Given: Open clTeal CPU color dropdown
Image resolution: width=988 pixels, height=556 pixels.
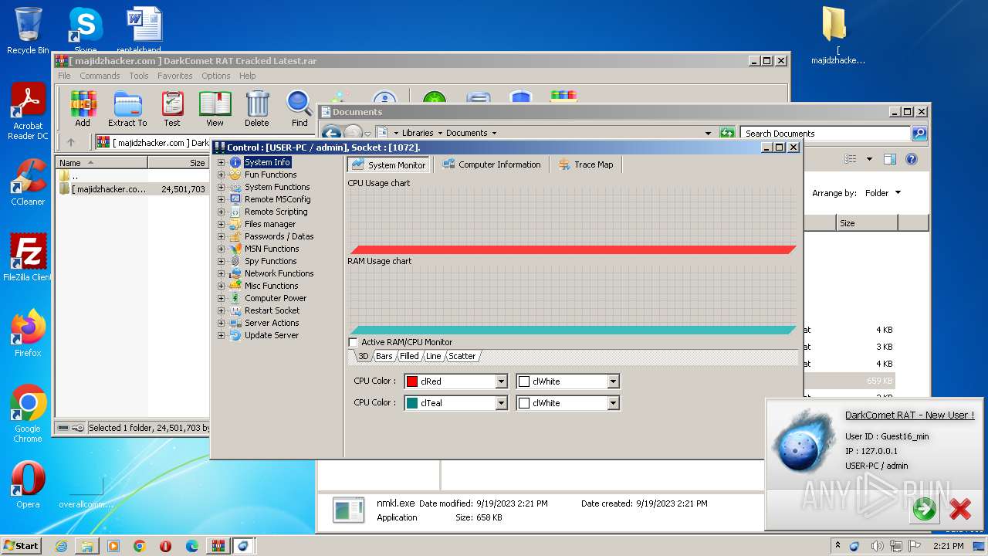Looking at the screenshot, I should [501, 403].
